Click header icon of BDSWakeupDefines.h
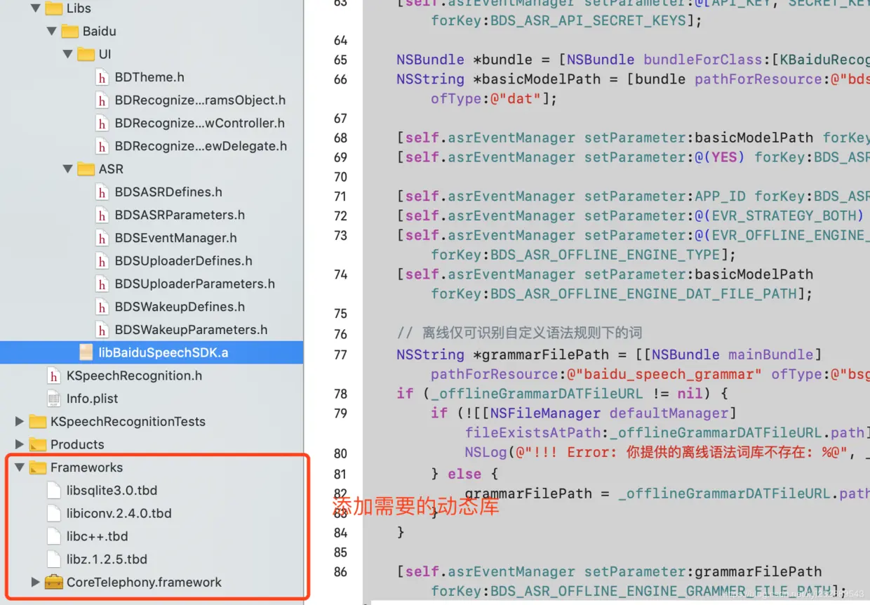This screenshot has width=870, height=605. pos(102,307)
